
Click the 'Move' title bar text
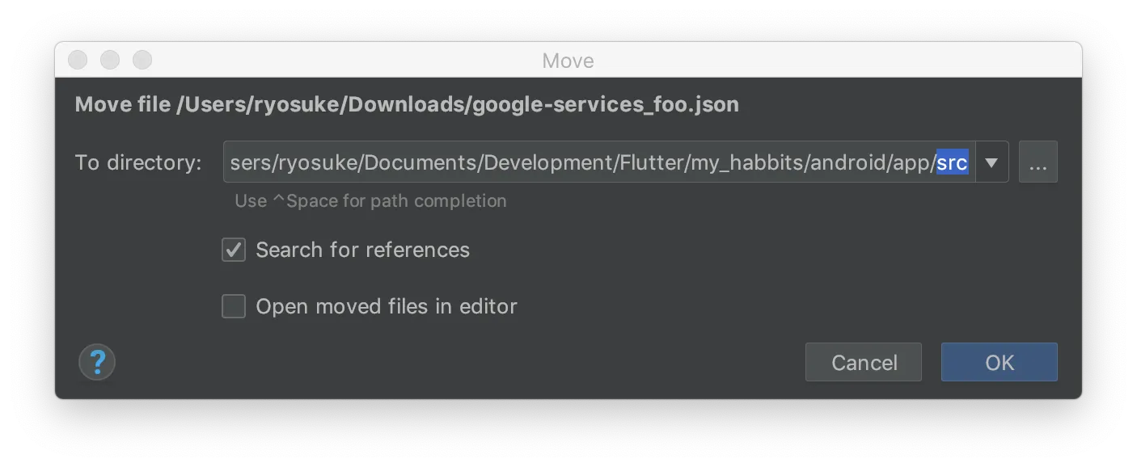568,61
